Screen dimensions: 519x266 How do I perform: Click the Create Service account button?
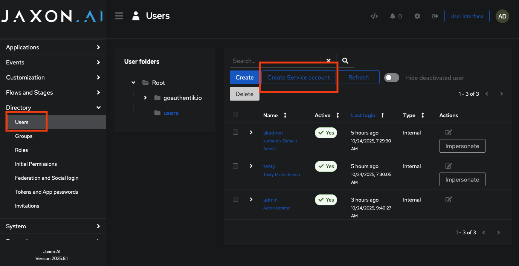(x=299, y=77)
